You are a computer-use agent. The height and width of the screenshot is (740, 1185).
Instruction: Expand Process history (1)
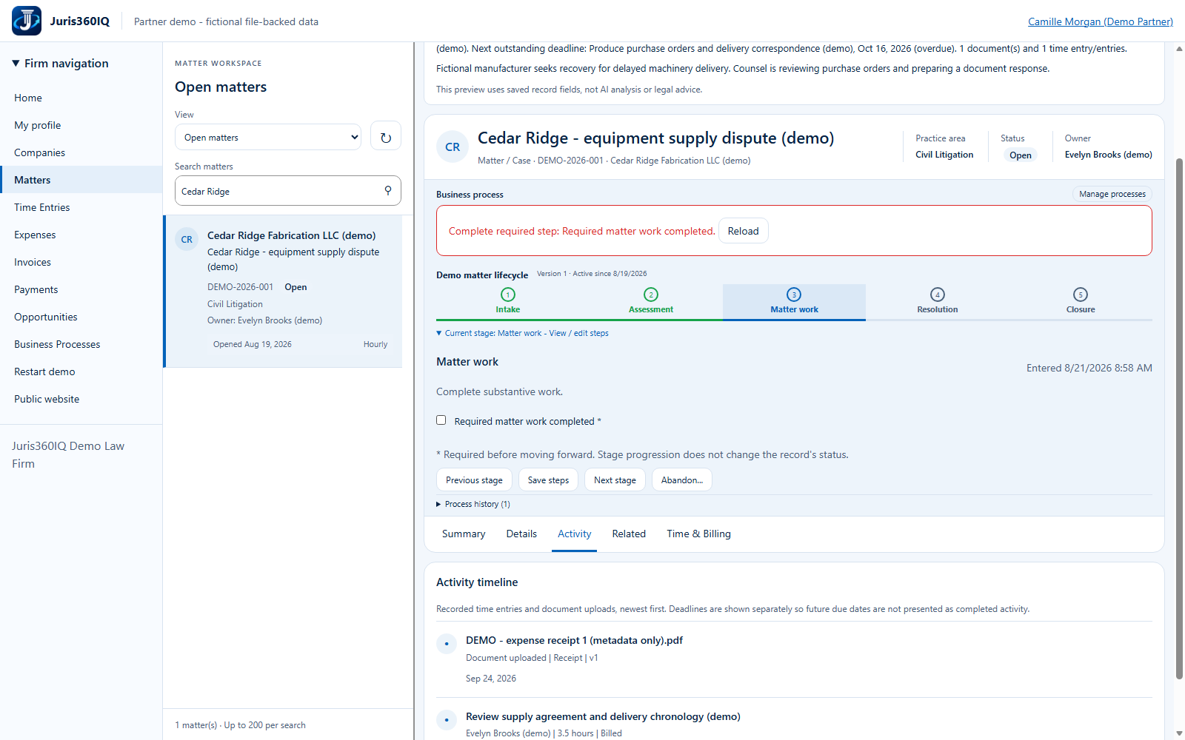coord(473,504)
